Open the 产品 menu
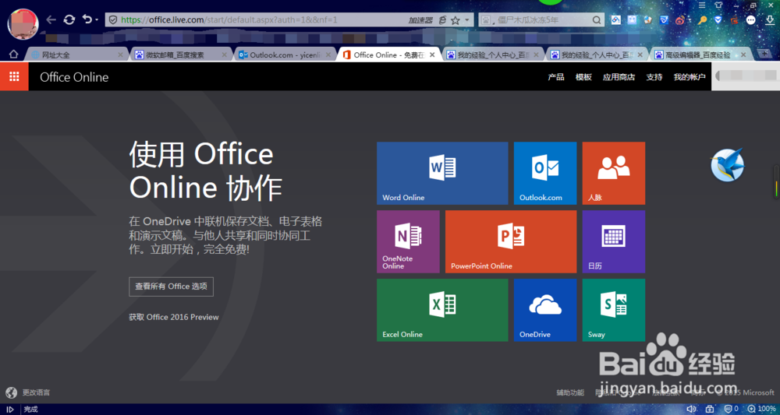The height and width of the screenshot is (415, 780). click(556, 77)
